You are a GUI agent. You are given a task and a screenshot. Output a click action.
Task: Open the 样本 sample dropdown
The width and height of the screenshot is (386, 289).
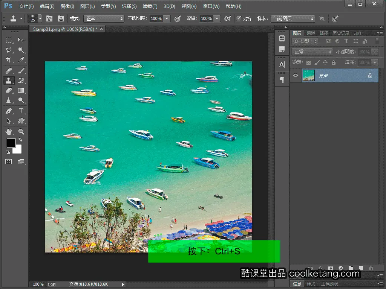293,19
